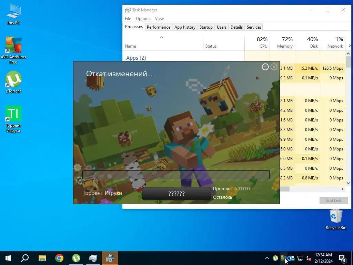Click AVG tray icon
The width and height of the screenshot is (353, 265).
[284, 258]
